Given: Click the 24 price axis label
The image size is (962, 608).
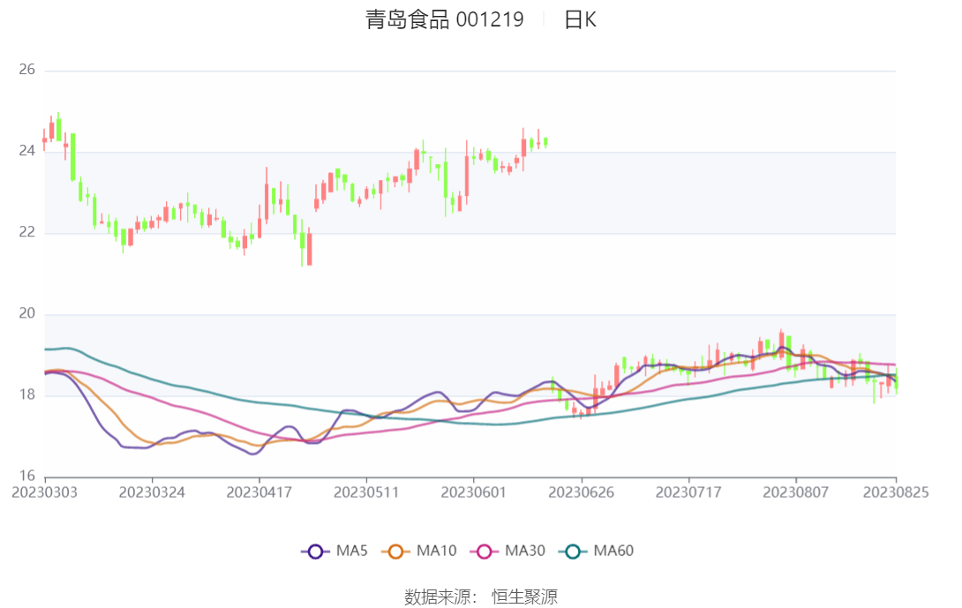Looking at the screenshot, I should click(26, 151).
